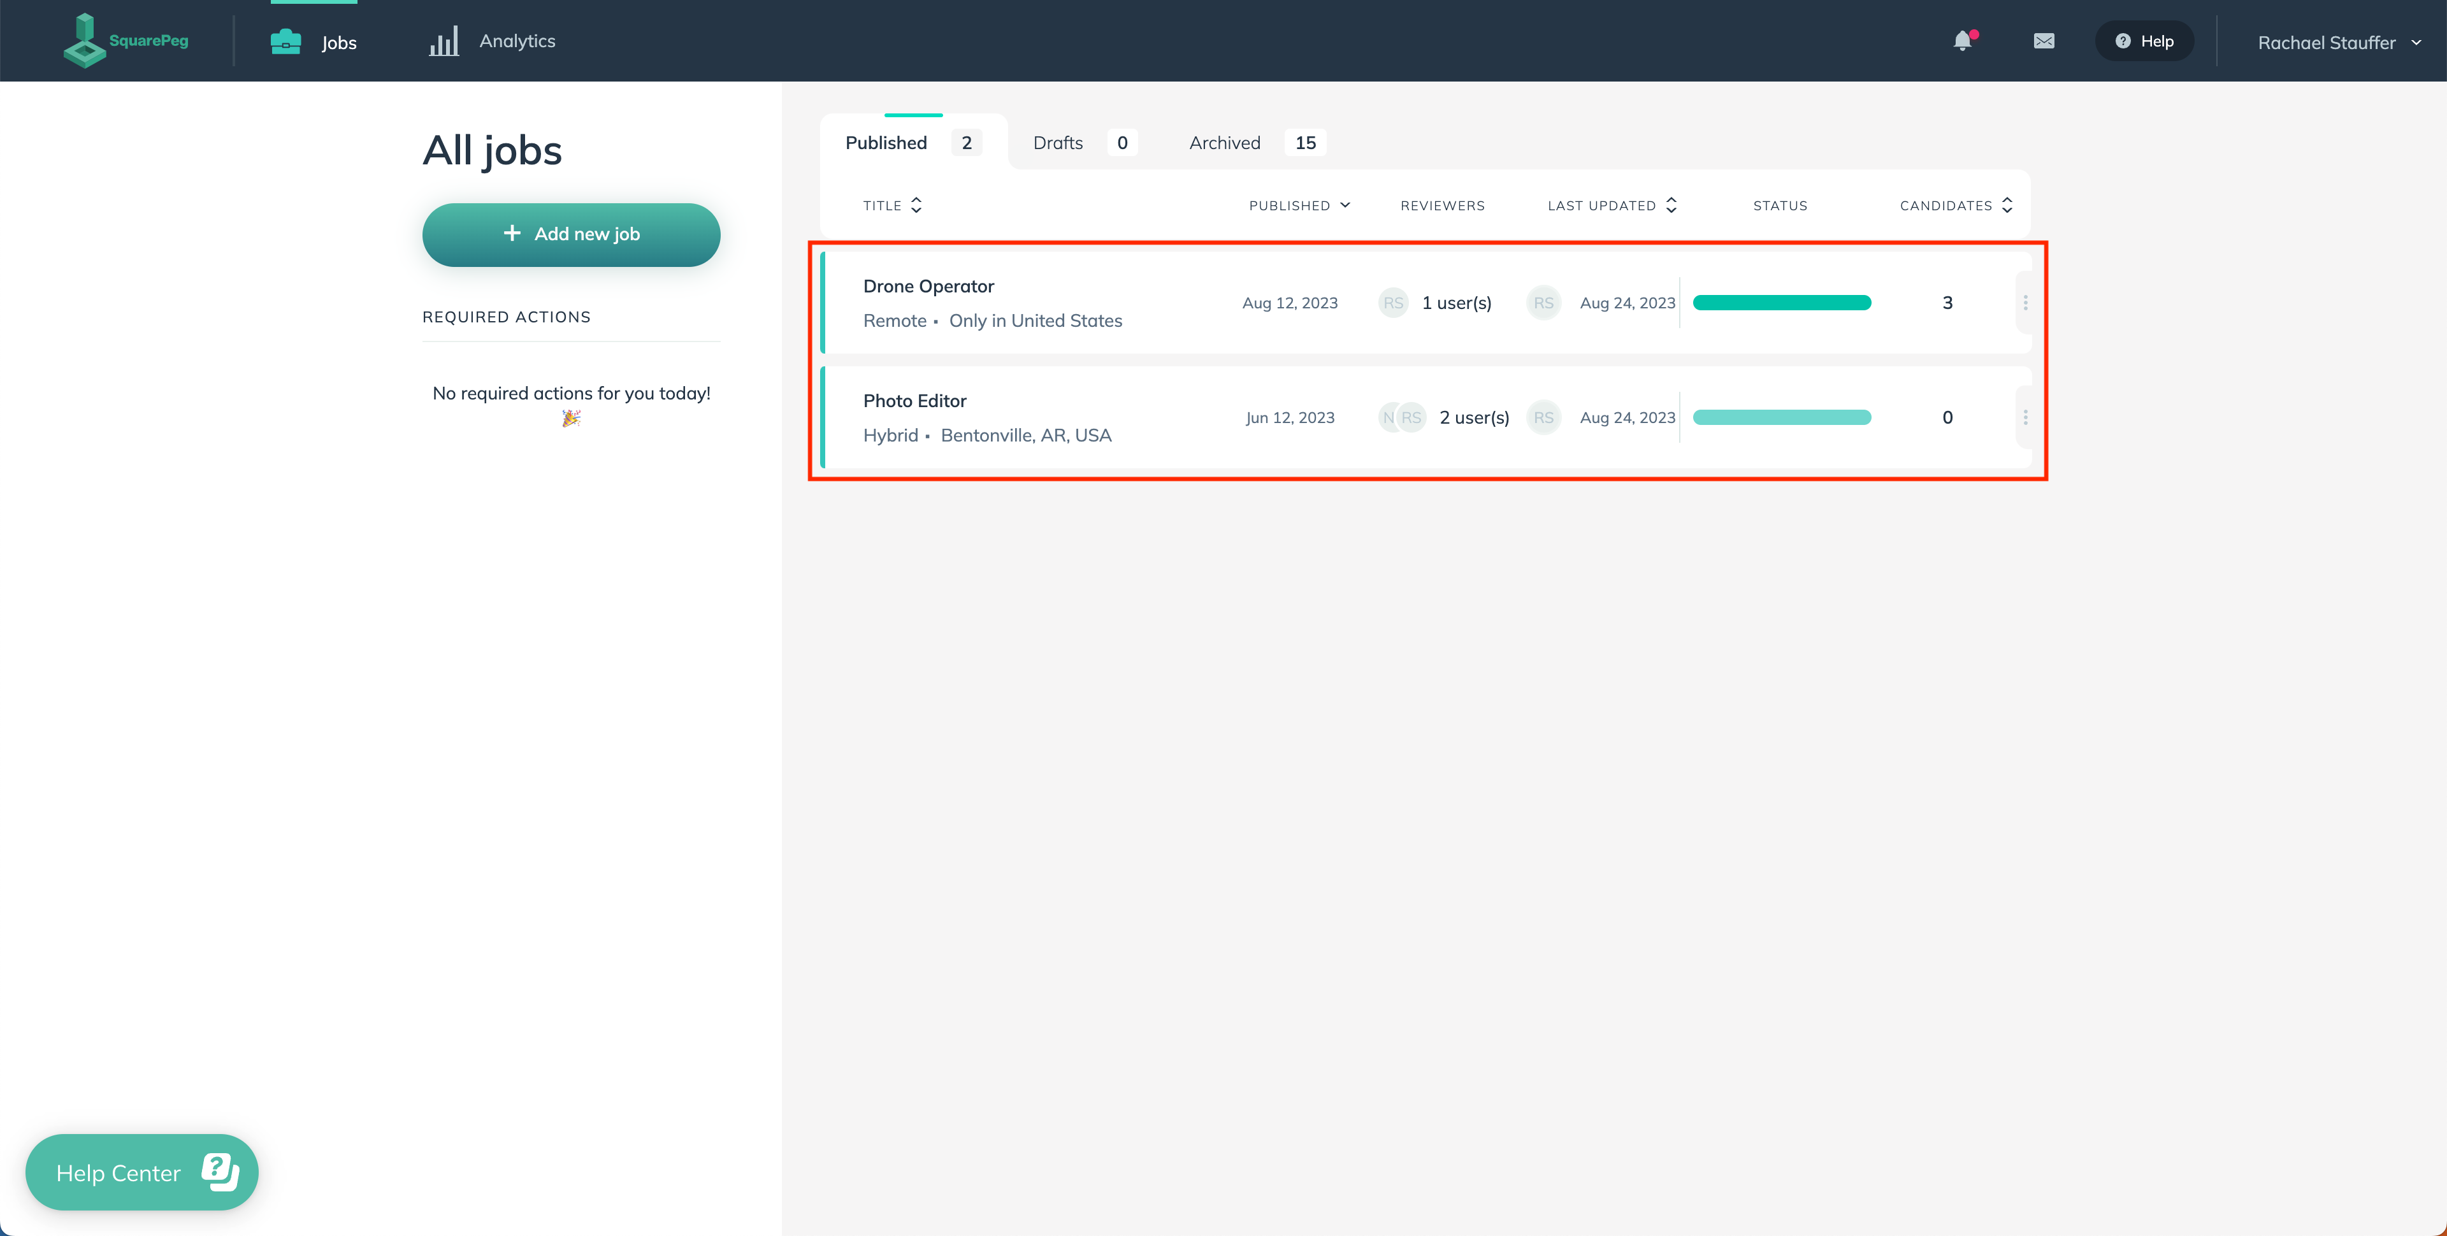The height and width of the screenshot is (1236, 2447).
Task: Open the Help Center button
Action: pos(142,1172)
